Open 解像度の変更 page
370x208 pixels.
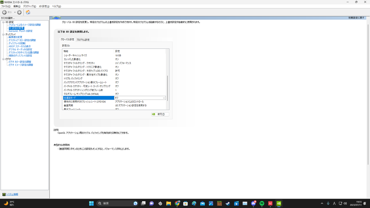(x=15, y=37)
